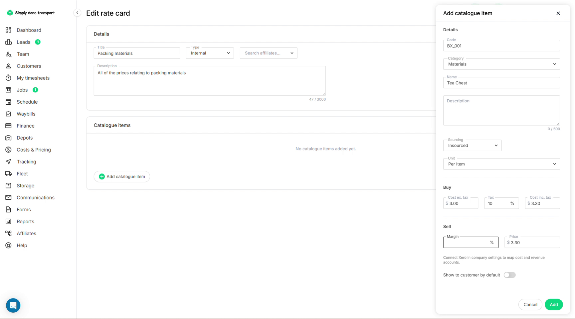Click the Add catalogue item button

tap(122, 176)
